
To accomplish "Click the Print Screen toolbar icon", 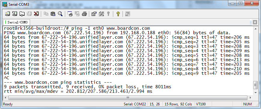I will pos(70,14).
